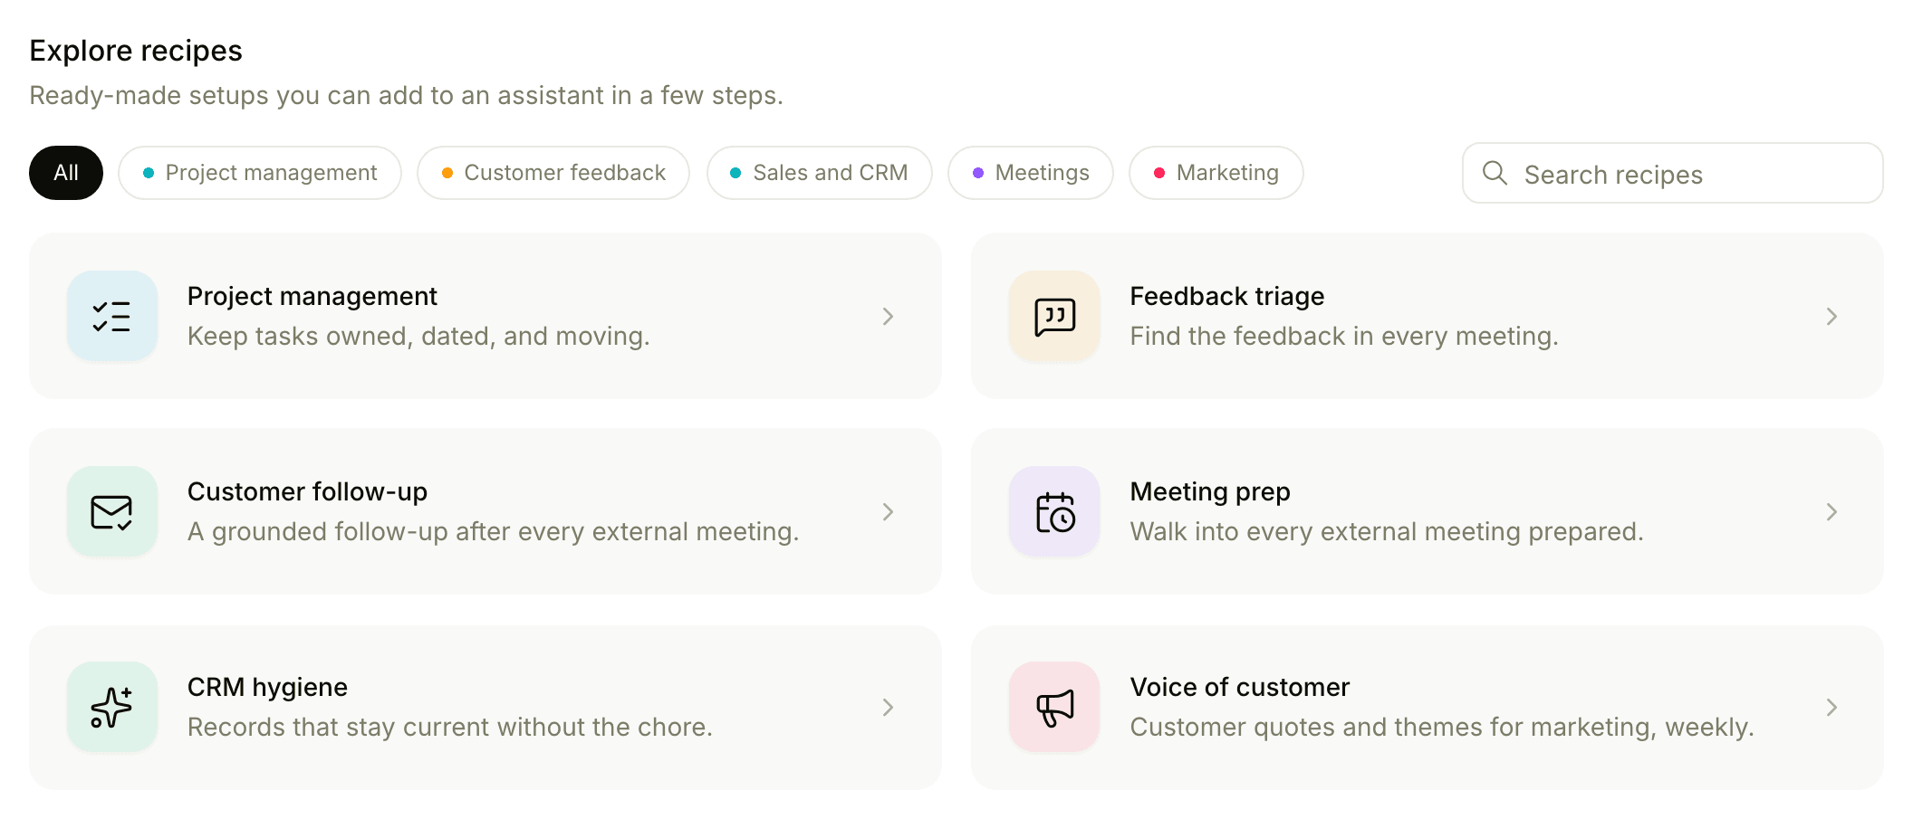The image size is (1913, 819).
Task: Click the Project management checklist icon
Action: 112,316
